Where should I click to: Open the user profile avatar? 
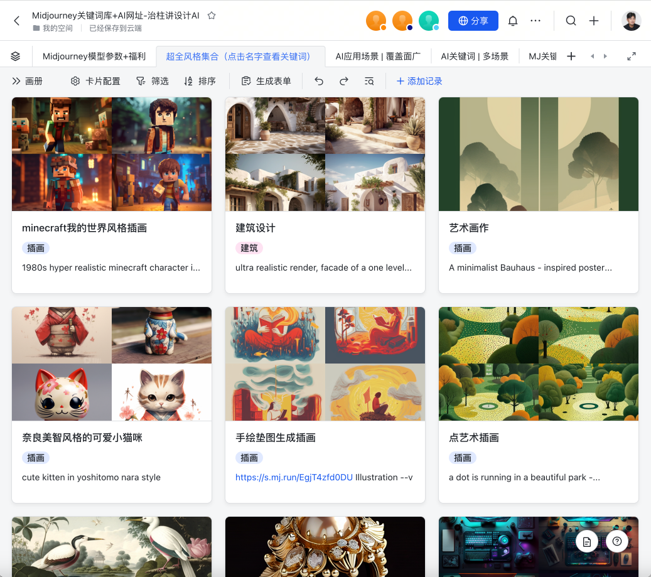point(631,21)
